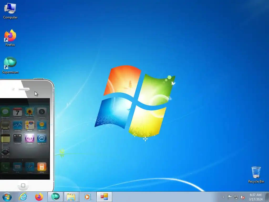
Task: Open the clock showing 6:37 AM
Action: point(256,197)
